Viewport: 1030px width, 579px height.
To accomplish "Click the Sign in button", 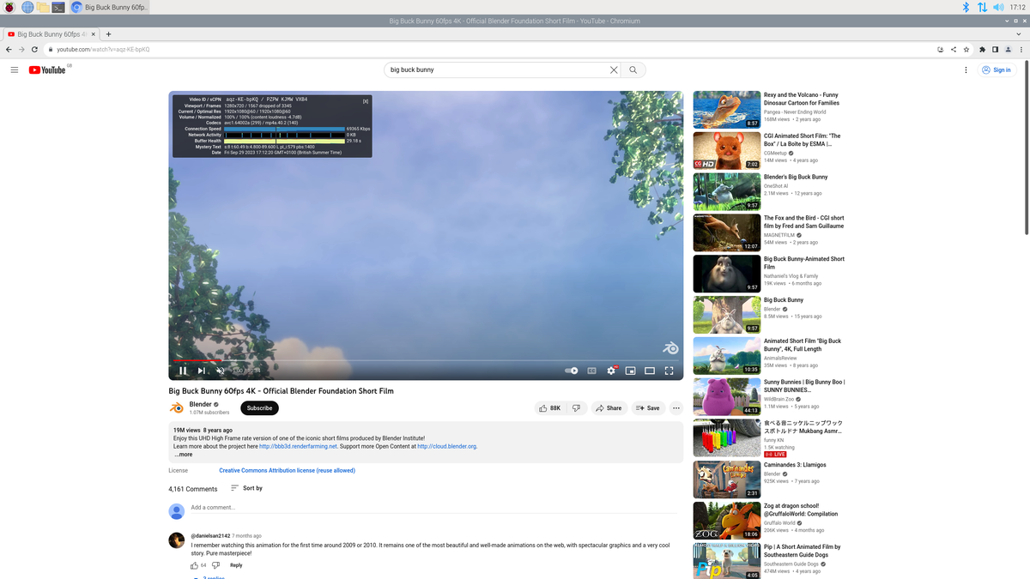I will pos(997,69).
